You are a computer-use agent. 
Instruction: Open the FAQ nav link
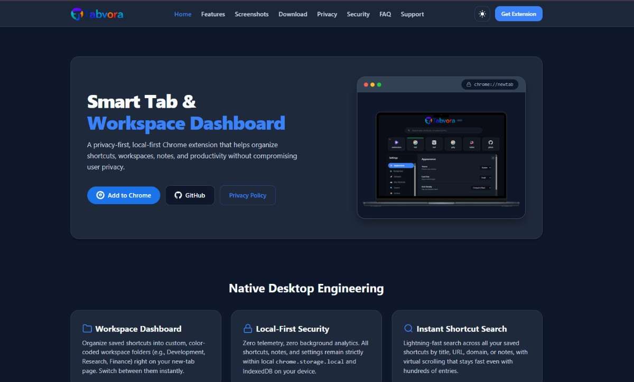[x=385, y=14]
